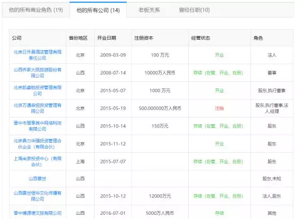Open 山西景世恒华文化传播有限公司 link
Viewport: 296px width, 219px height.
[x=38, y=196]
